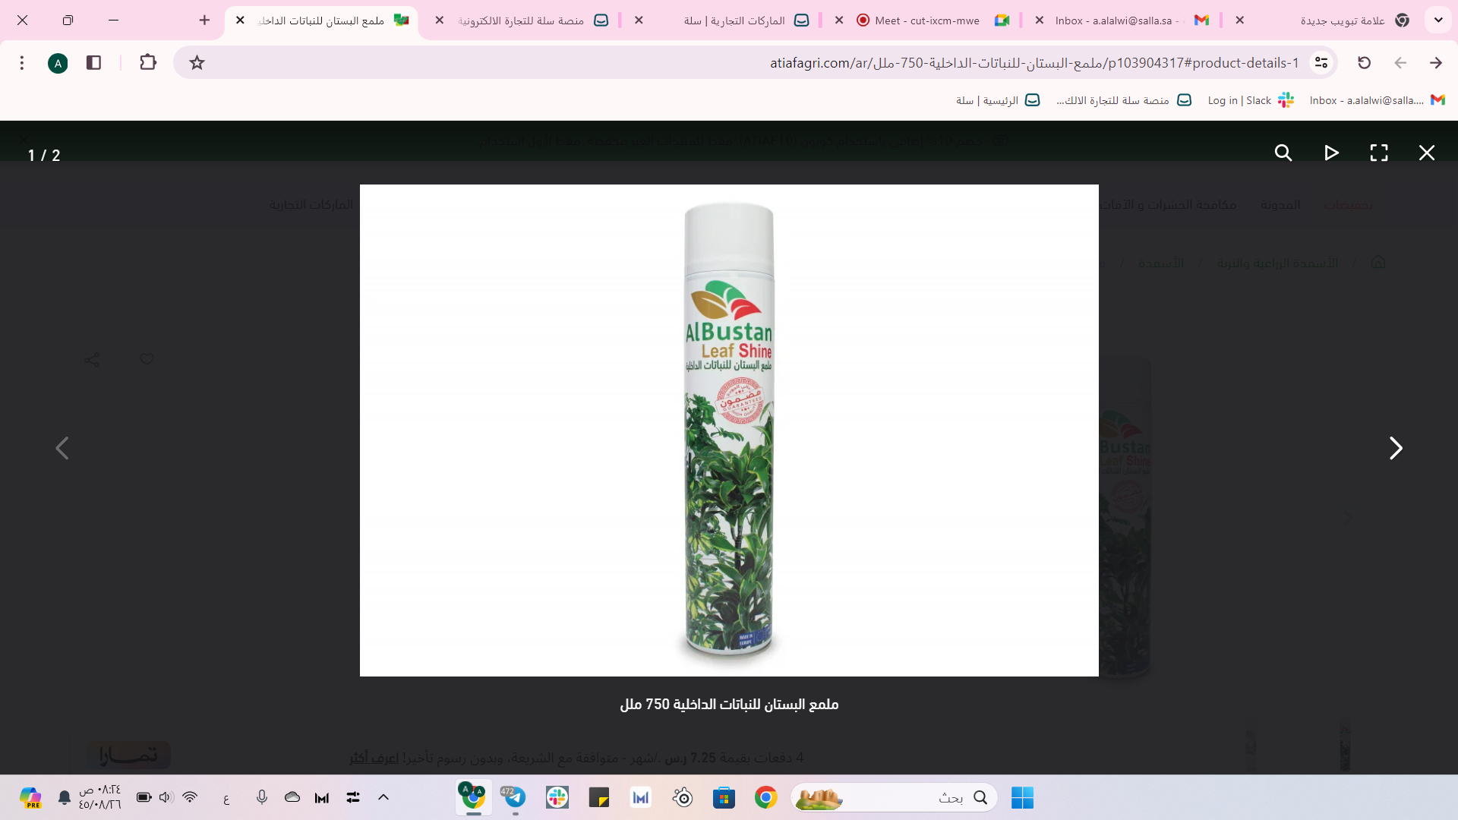Close the image lightbox
Viewport: 1458px width, 820px height.
[1427, 153]
